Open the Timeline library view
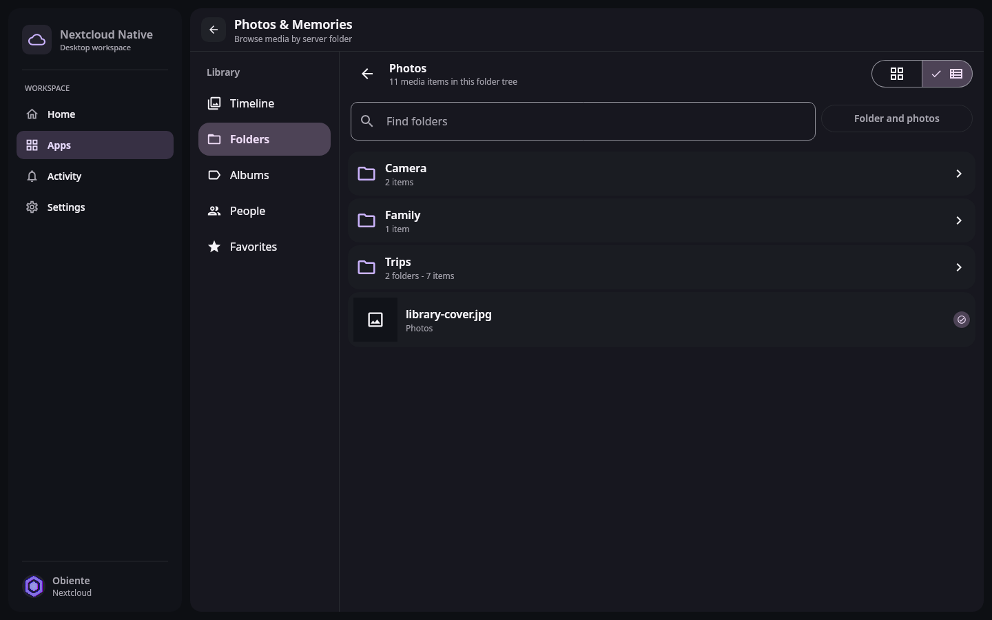992x620 pixels. click(265, 103)
